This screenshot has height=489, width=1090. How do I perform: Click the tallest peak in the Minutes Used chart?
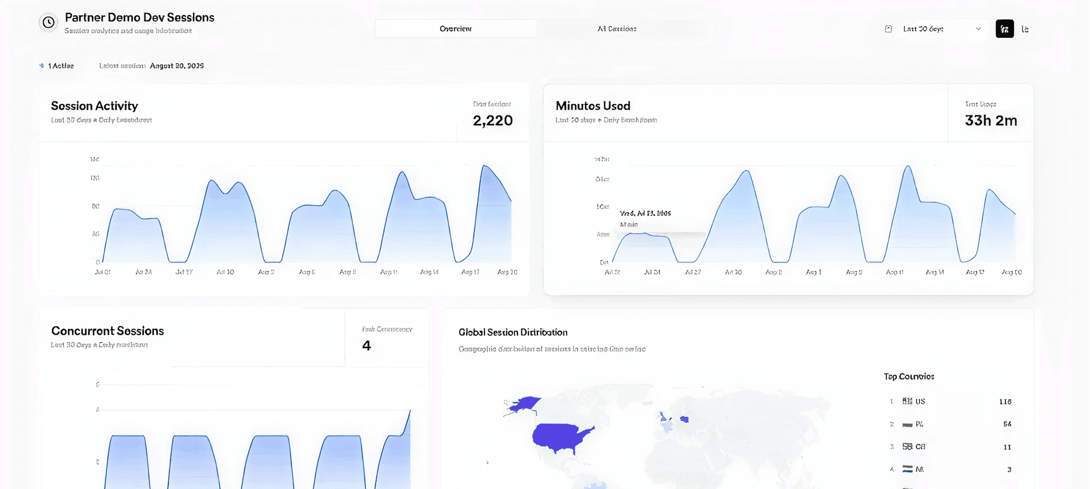coord(909,167)
